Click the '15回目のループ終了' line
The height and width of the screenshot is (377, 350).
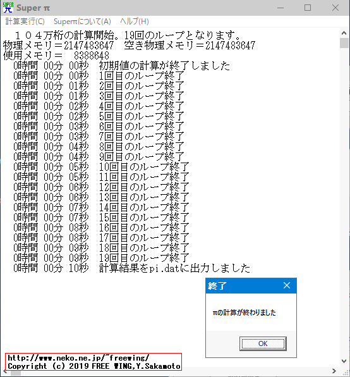point(101,217)
